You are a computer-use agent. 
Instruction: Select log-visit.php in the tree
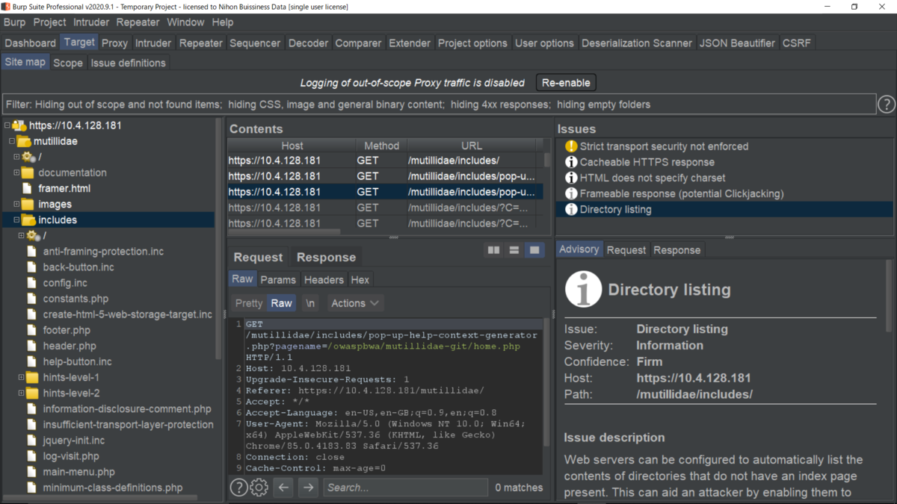click(x=71, y=455)
